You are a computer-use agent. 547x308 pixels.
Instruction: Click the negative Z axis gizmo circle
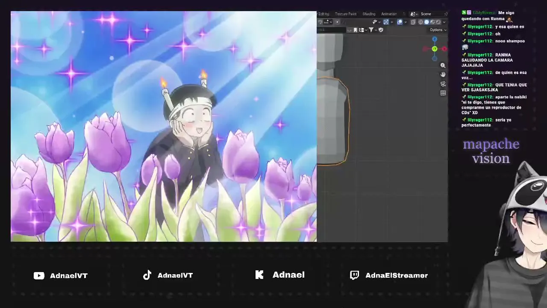point(435,58)
